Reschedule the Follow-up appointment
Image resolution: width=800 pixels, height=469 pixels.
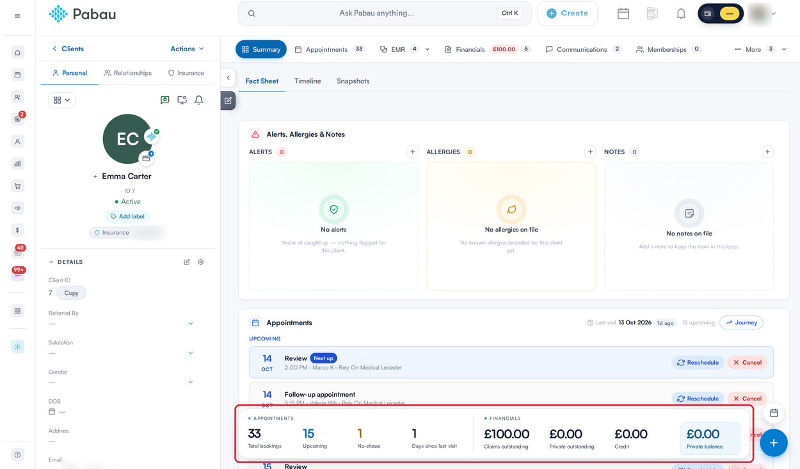[698, 399]
